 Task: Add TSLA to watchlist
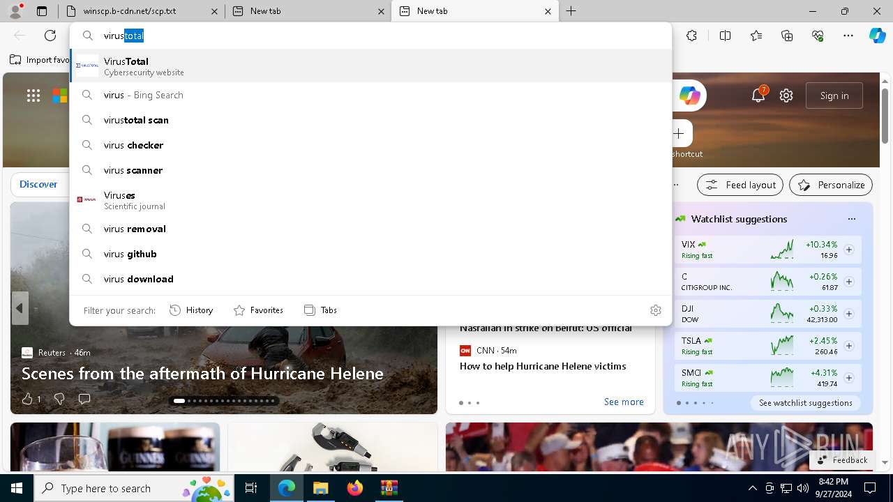[x=849, y=346]
